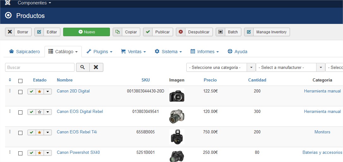Open the Plugins tab dropdown

pyautogui.click(x=99, y=52)
